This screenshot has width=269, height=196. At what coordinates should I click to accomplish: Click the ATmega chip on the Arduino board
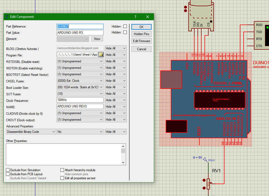[219, 100]
